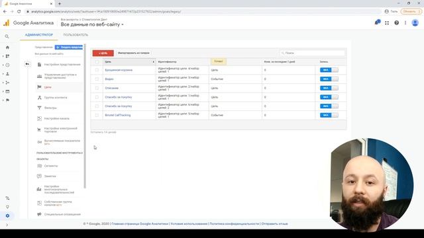The image size is (424, 238).
Task: Click the Обновить browser update button
Action: (411, 11)
